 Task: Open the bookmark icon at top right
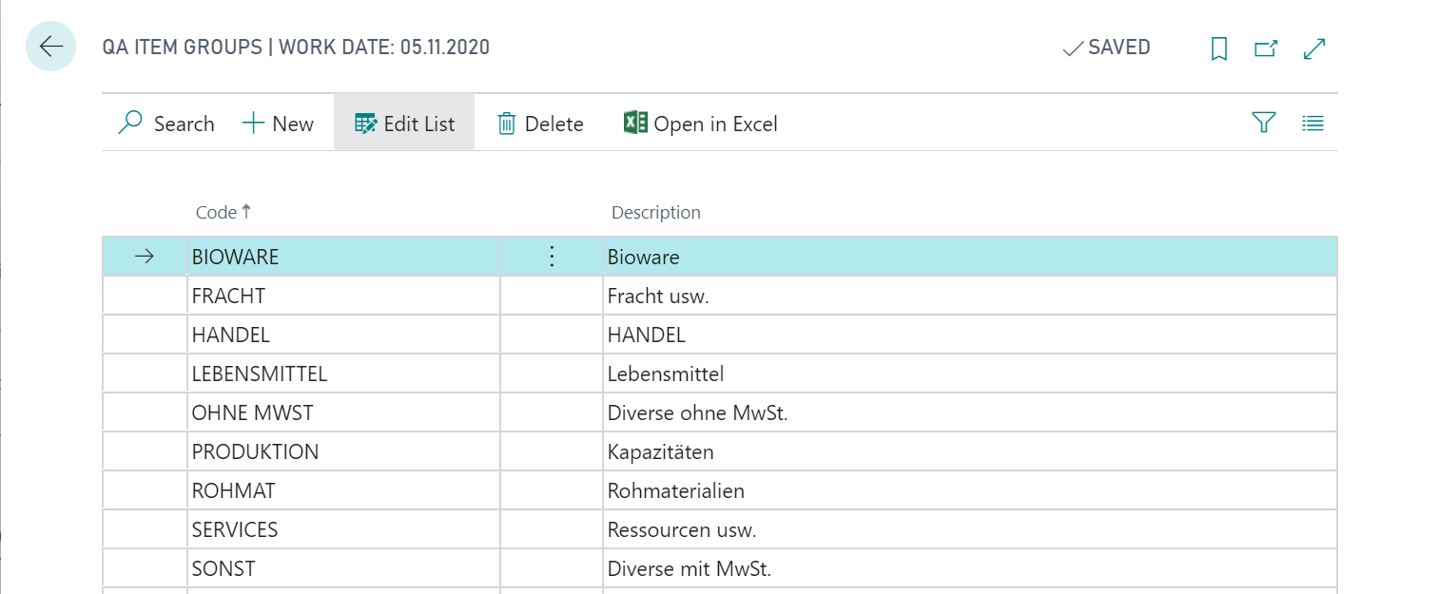pyautogui.click(x=1218, y=48)
